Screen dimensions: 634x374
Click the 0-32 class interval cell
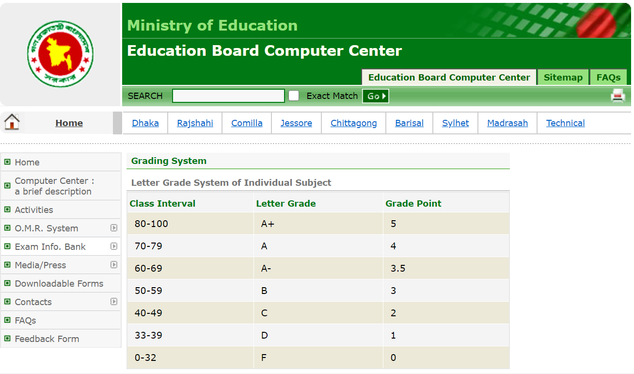click(190, 358)
